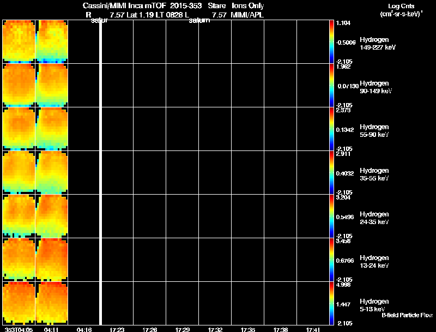The image size is (436, 332).
Task: Click the 'Hydrogen 90-149 keV' label
Action: click(x=376, y=87)
